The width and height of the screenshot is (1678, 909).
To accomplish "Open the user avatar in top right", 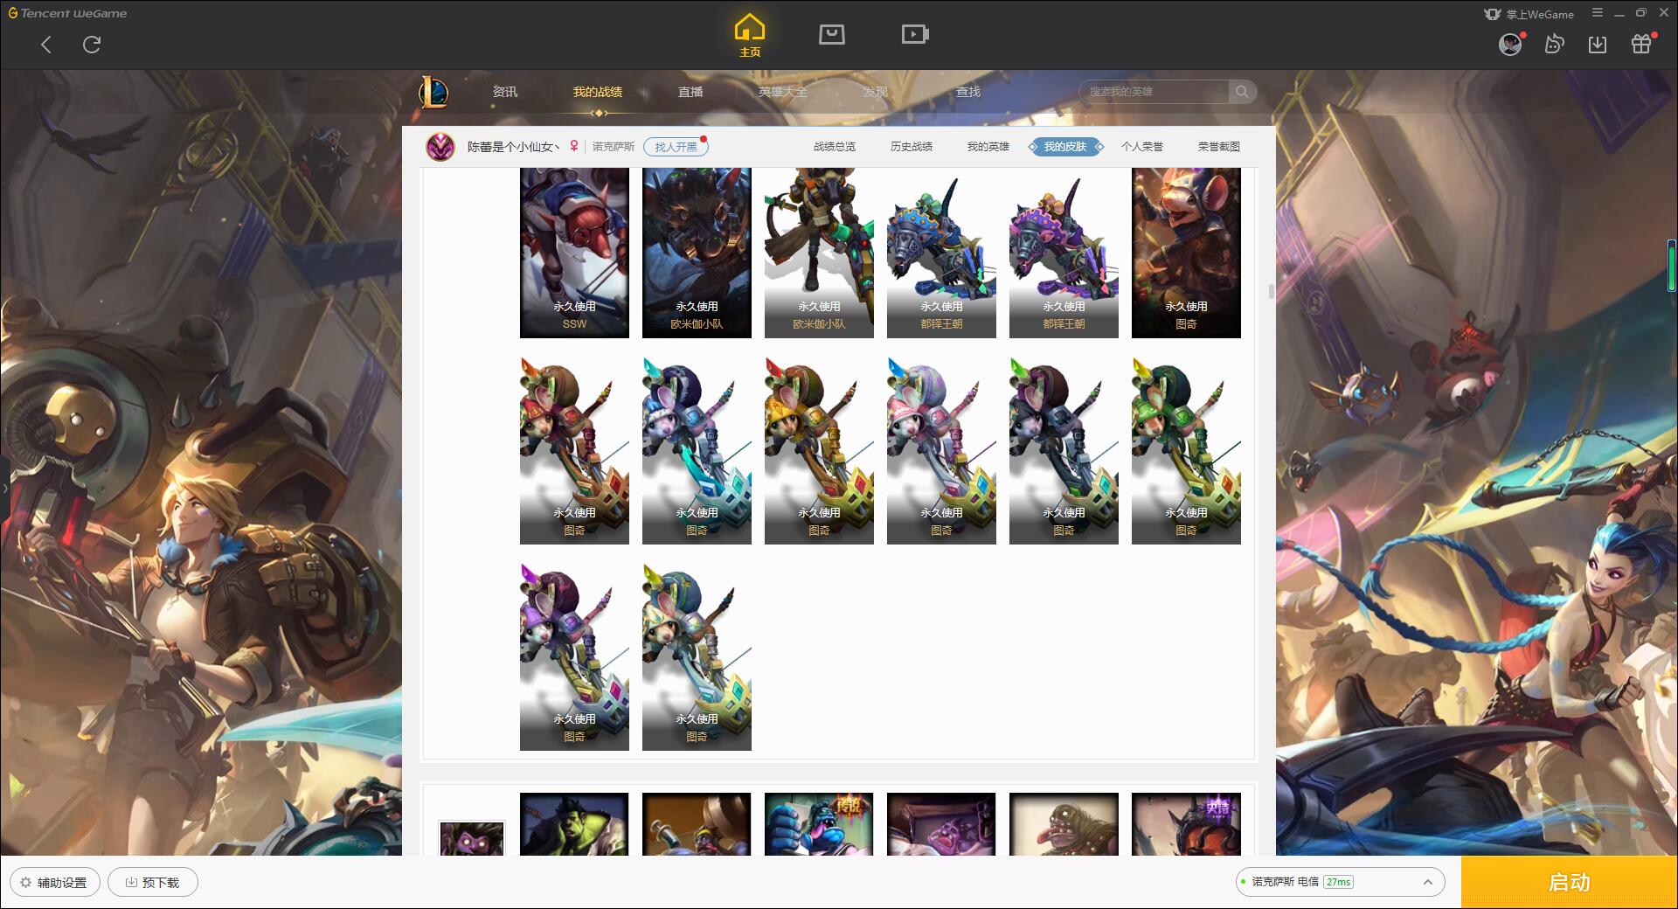I will (x=1510, y=45).
